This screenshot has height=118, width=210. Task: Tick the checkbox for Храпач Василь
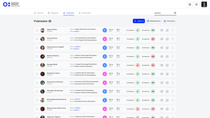tap(37, 57)
